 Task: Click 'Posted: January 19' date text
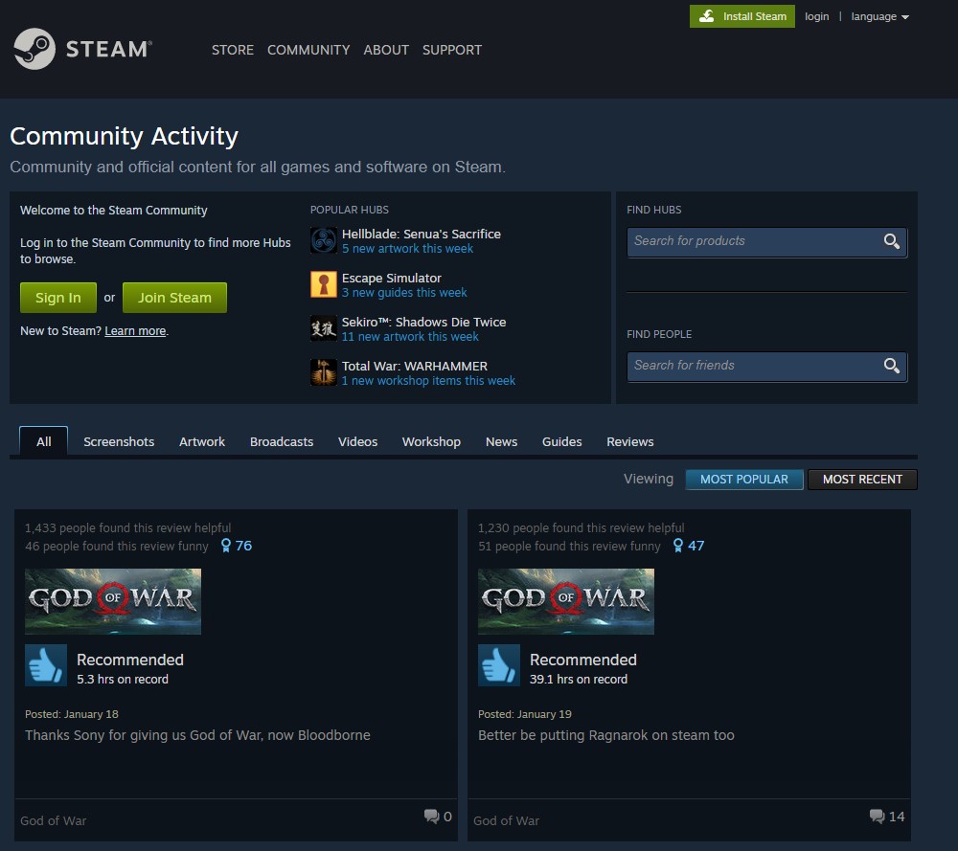pos(525,714)
